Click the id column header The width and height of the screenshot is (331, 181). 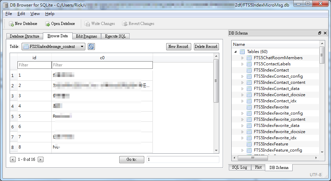click(x=34, y=57)
